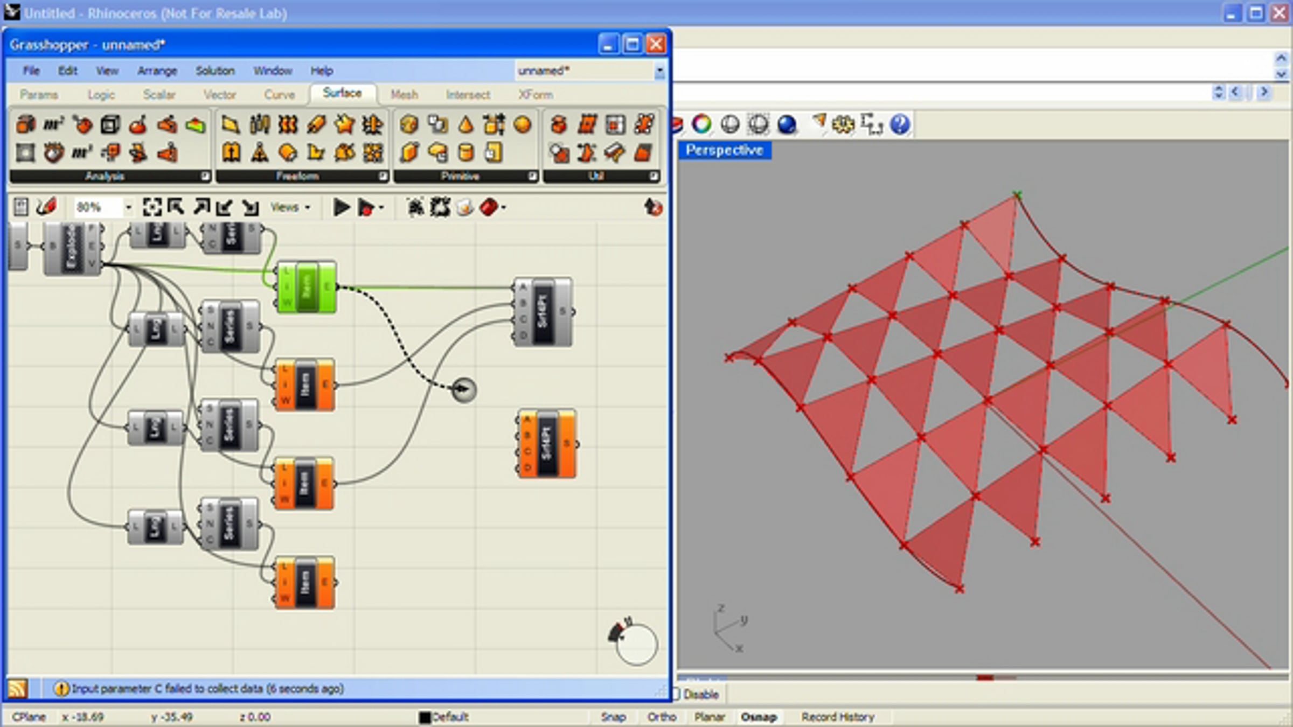The image size is (1293, 727).
Task: Click the m² Area icon in Analysis panel
Action: pos(53,125)
